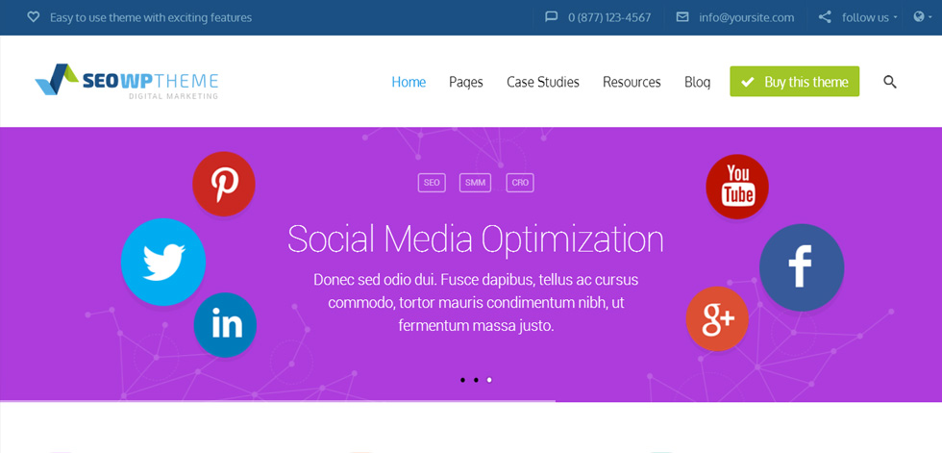Open the Pages menu

point(465,83)
